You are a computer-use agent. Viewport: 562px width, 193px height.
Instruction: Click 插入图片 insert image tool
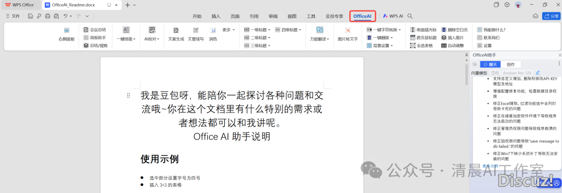452,37
